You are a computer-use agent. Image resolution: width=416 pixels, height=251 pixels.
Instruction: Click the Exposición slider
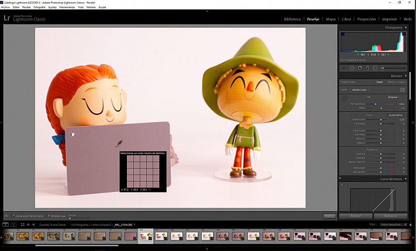tap(381, 120)
